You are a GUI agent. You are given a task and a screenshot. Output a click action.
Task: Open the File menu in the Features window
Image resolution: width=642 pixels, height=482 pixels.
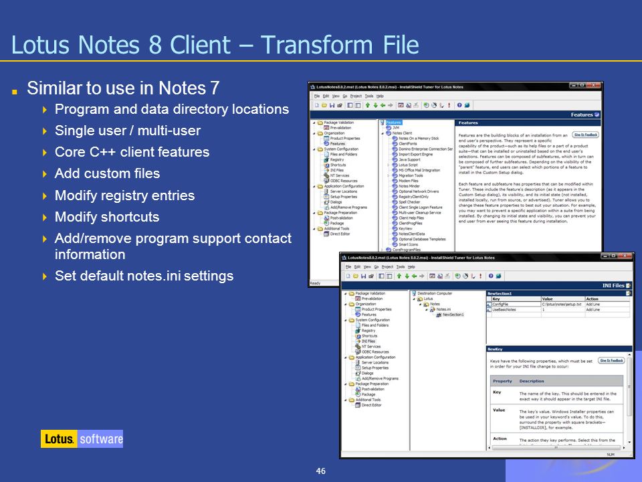pos(317,96)
